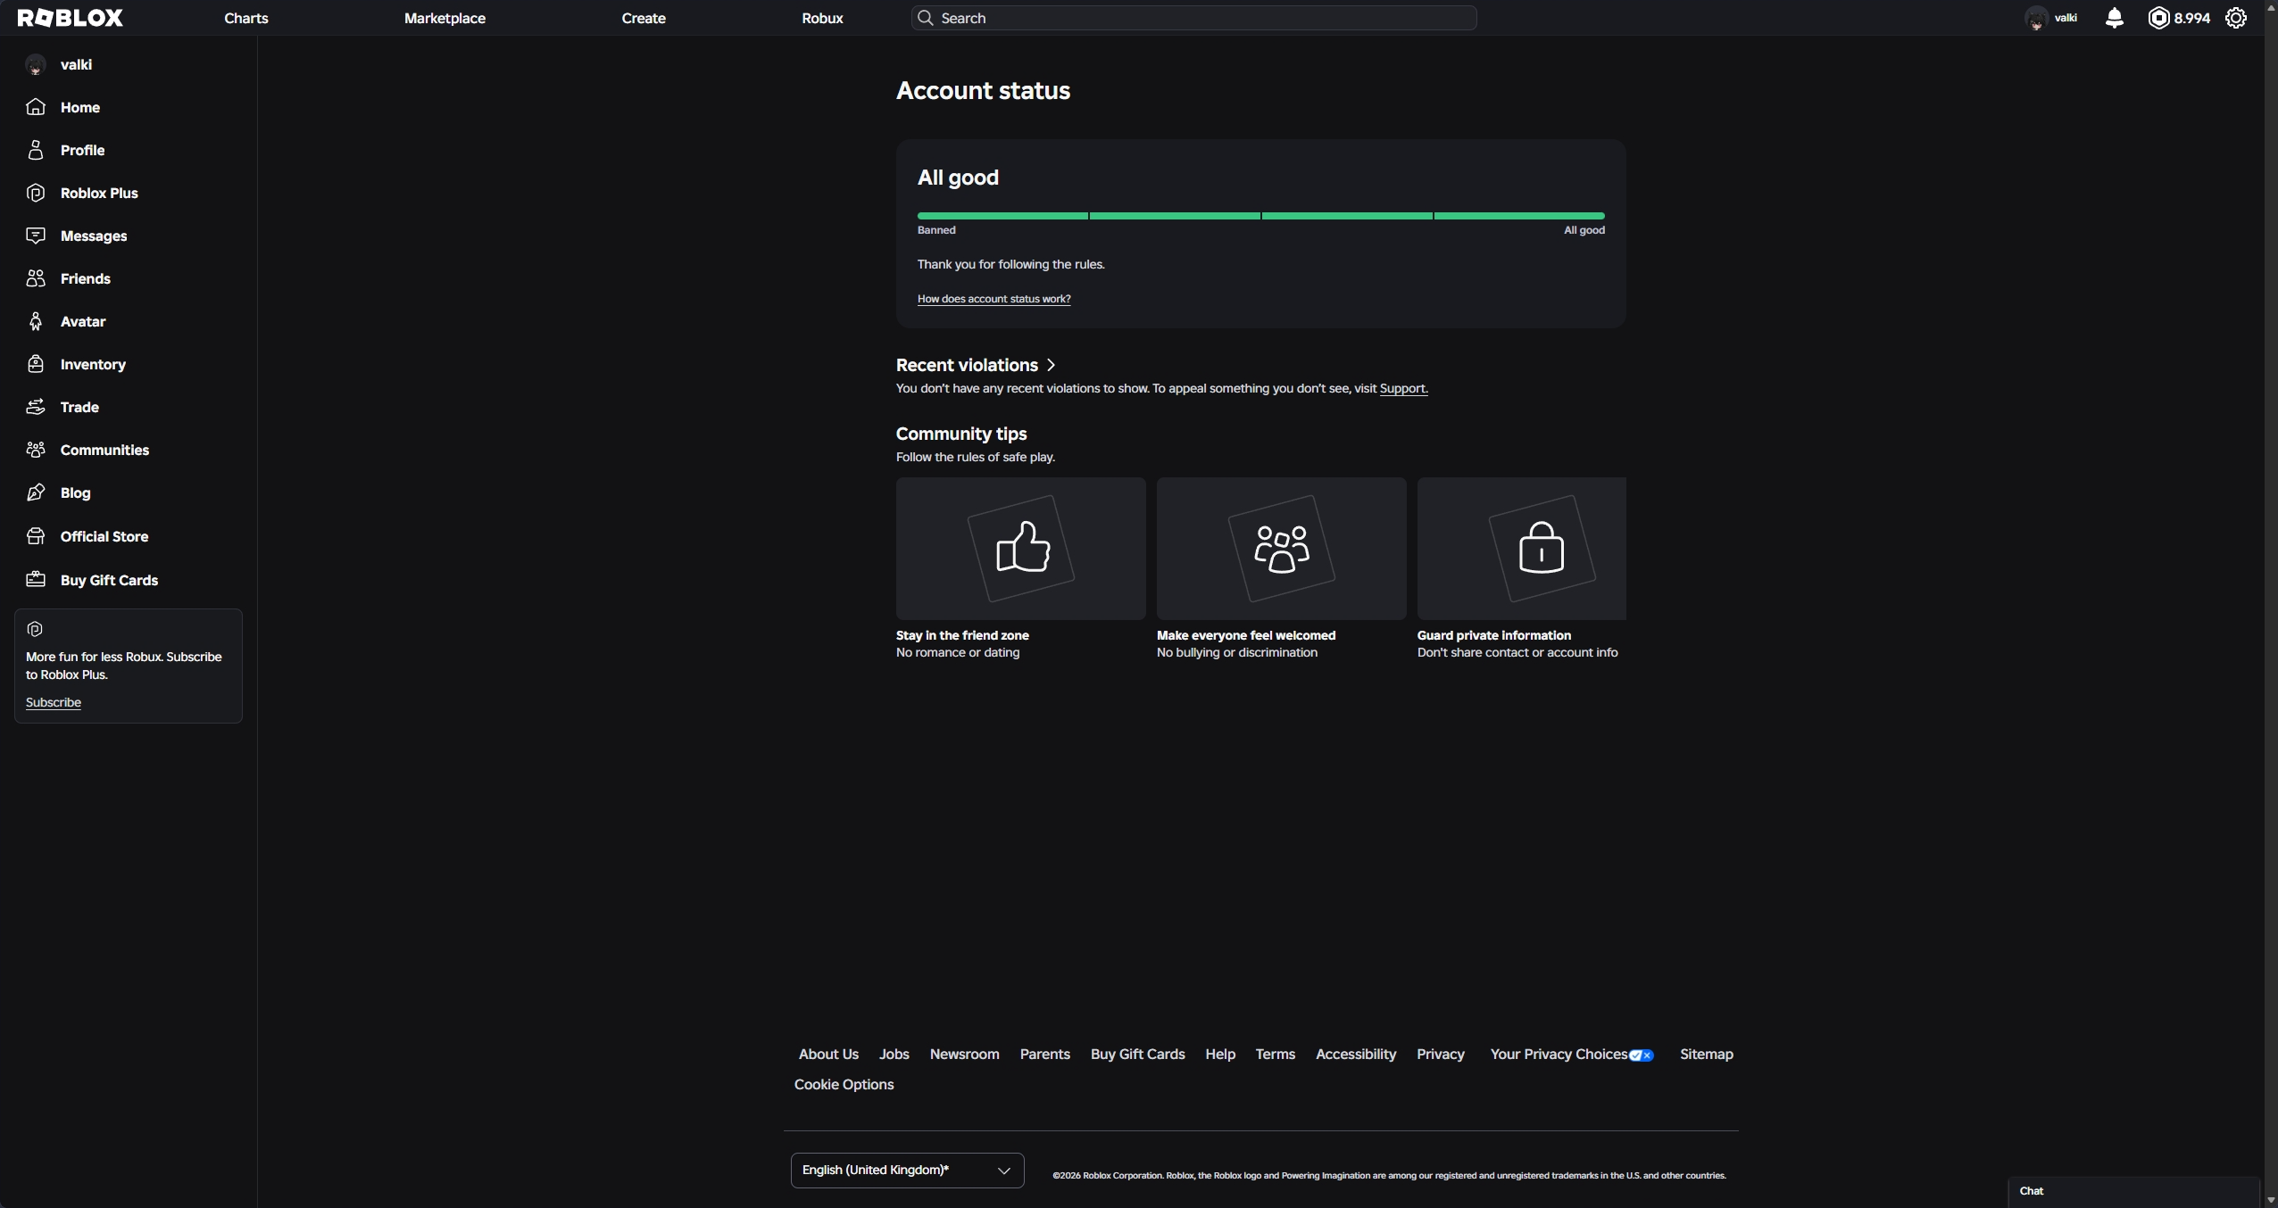Click the Messages icon in sidebar
Screen dimensions: 2278x1208
pyautogui.click(x=36, y=236)
